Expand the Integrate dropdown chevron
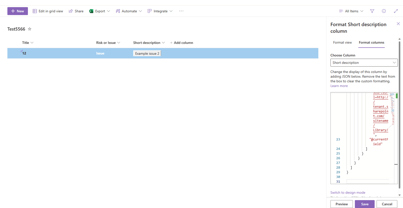This screenshot has width=403, height=208. pos(171,11)
